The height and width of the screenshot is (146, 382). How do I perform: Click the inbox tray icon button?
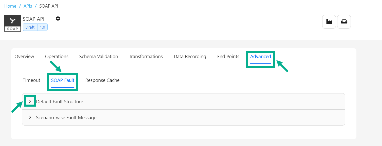pyautogui.click(x=344, y=22)
